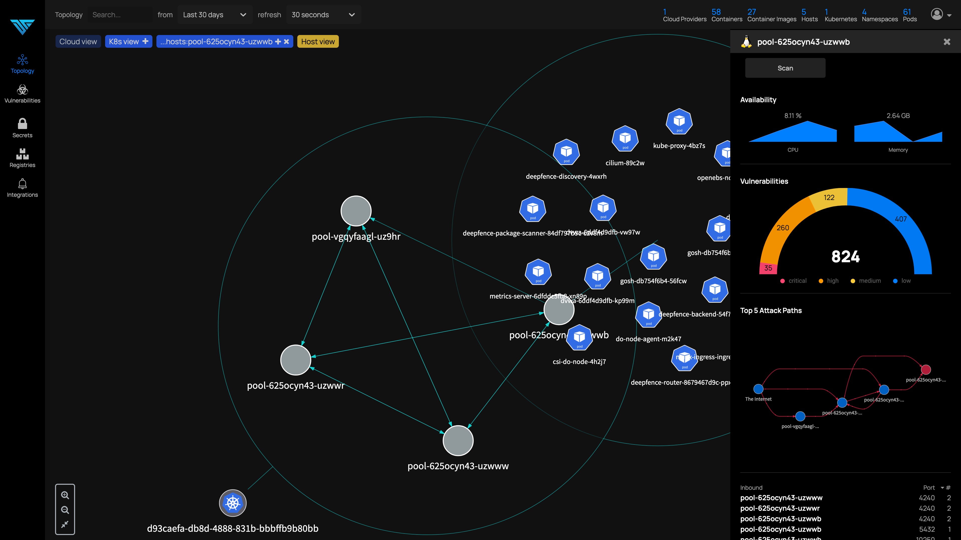
Task: Select the Kubernetes cluster d93caefa node
Action: tap(233, 503)
